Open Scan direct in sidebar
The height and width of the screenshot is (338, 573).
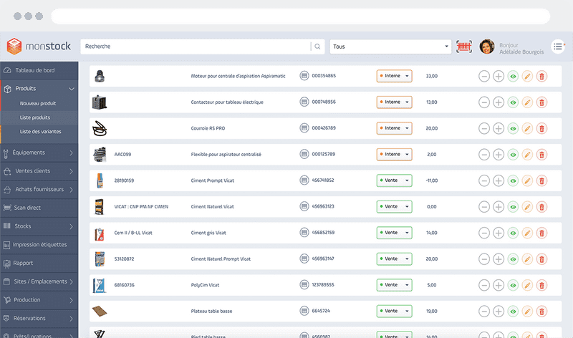pyautogui.click(x=39, y=208)
